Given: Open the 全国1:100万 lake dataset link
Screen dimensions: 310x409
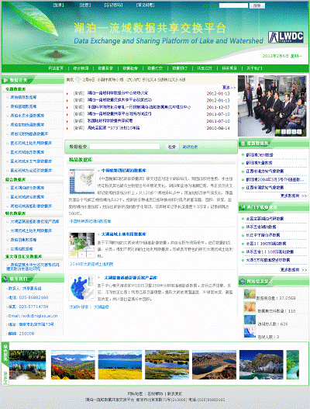Looking at the screenshot, I should [x=266, y=244].
